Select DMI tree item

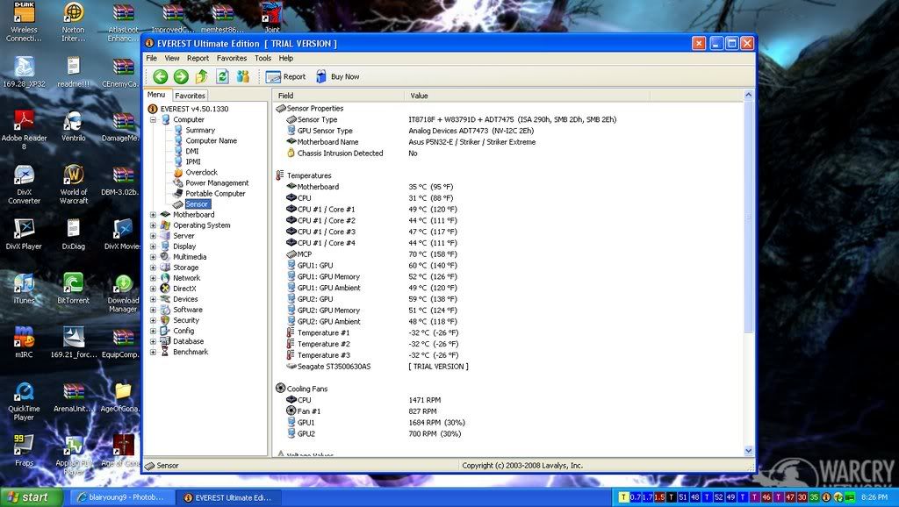[192, 151]
